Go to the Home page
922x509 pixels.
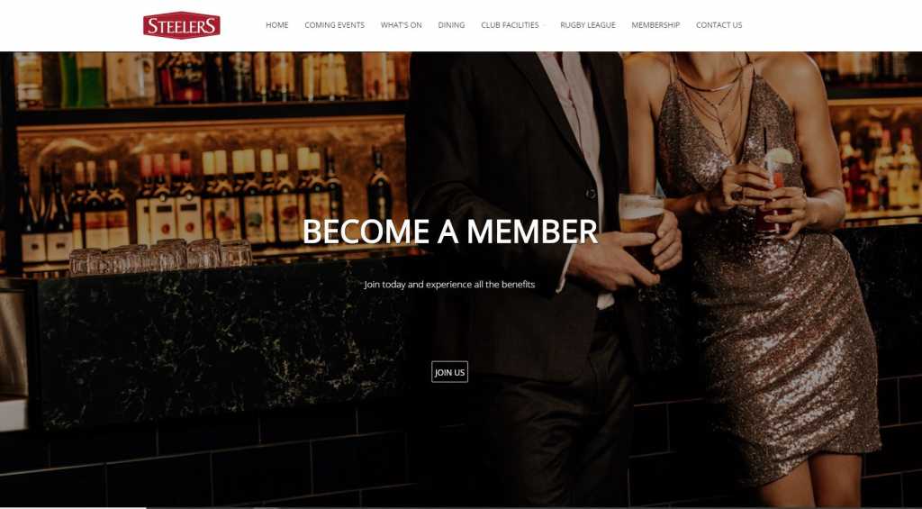pos(277,25)
